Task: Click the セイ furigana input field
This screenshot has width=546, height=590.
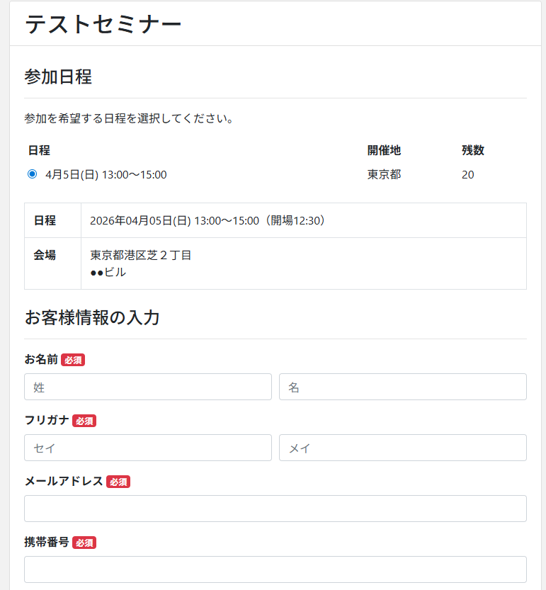Action: click(x=148, y=448)
